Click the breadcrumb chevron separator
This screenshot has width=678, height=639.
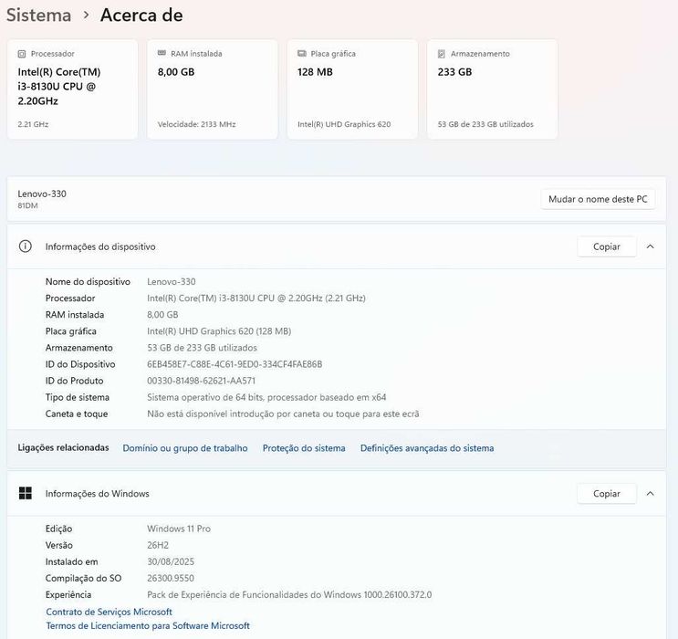pyautogui.click(x=86, y=16)
